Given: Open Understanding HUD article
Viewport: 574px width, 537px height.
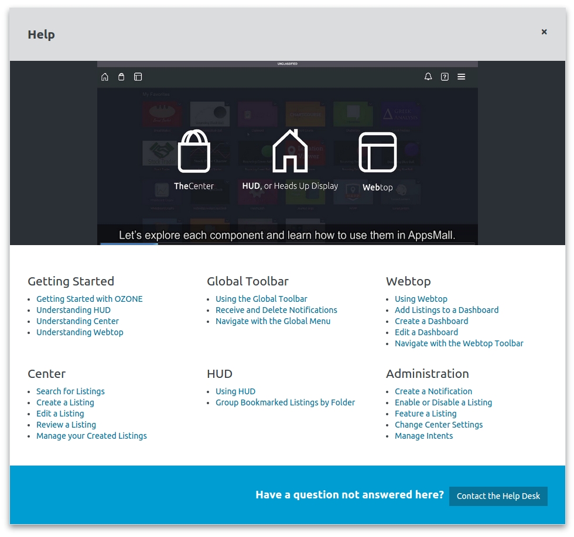Looking at the screenshot, I should click(x=73, y=310).
